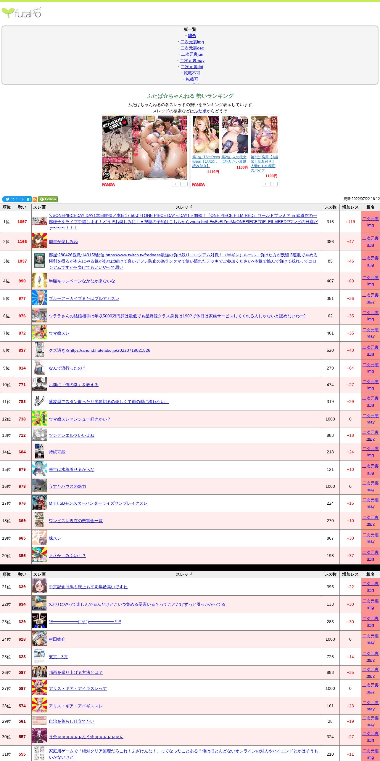Click the momentum value 1166

[x=22, y=242]
